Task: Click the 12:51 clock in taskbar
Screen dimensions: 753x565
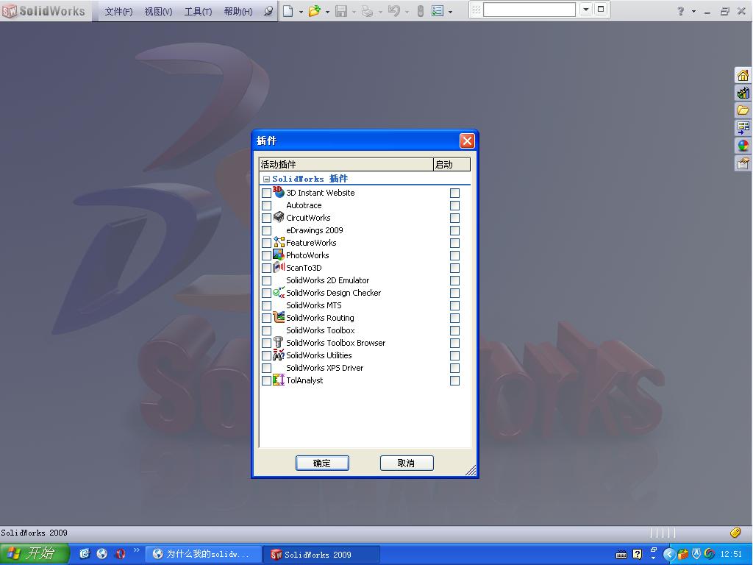Action: 731,554
